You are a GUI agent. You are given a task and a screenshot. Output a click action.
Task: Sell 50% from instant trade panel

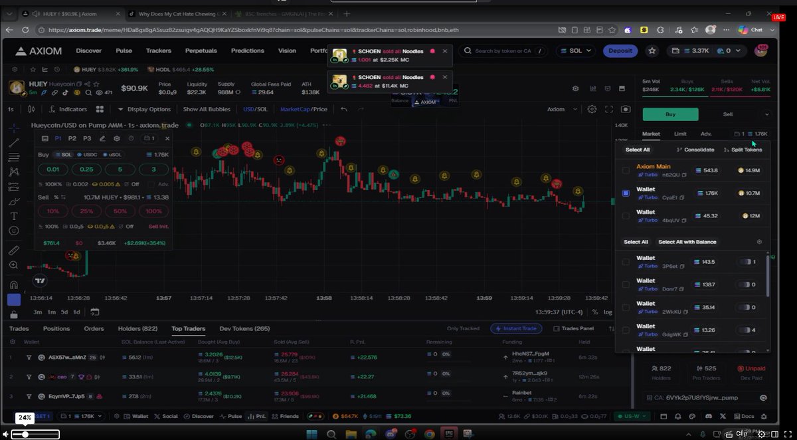coord(120,211)
